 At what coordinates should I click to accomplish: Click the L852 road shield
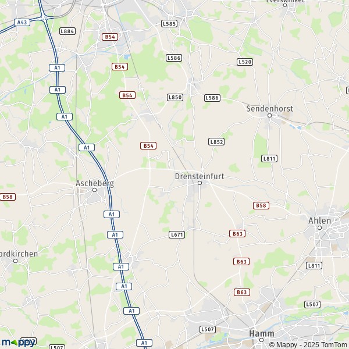216,142
